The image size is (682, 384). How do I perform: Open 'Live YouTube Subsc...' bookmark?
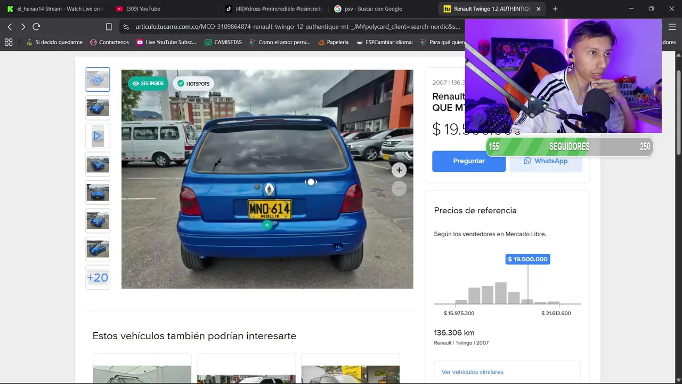point(166,42)
